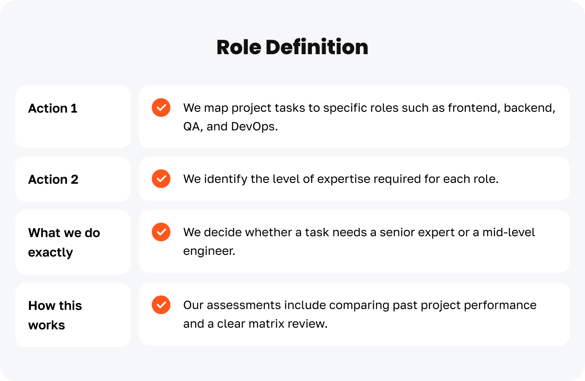Open the "How this works" card
The width and height of the screenshot is (585, 381).
tap(73, 315)
